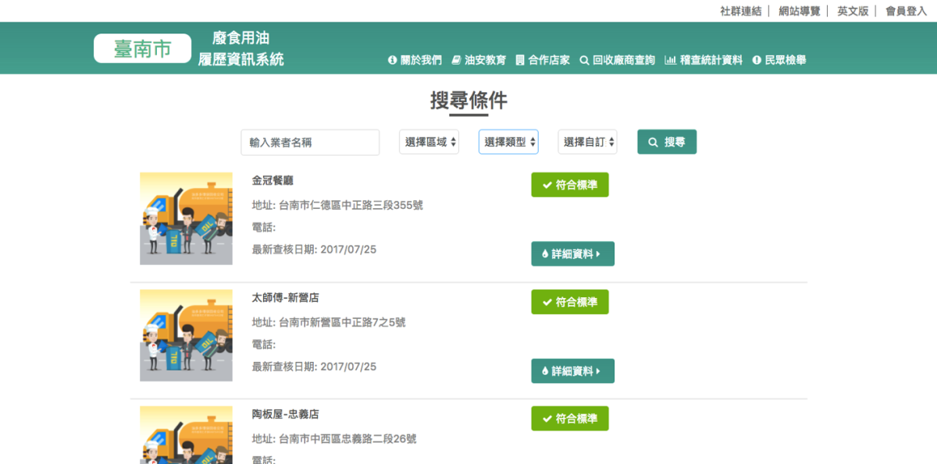
Task: Focus the 輸入業者名稱 search field
Action: [310, 143]
